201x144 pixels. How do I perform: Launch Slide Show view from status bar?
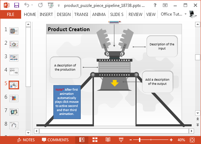point(121,140)
